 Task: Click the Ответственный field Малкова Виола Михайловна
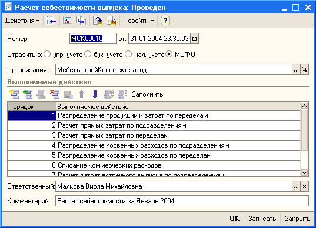click(174, 186)
